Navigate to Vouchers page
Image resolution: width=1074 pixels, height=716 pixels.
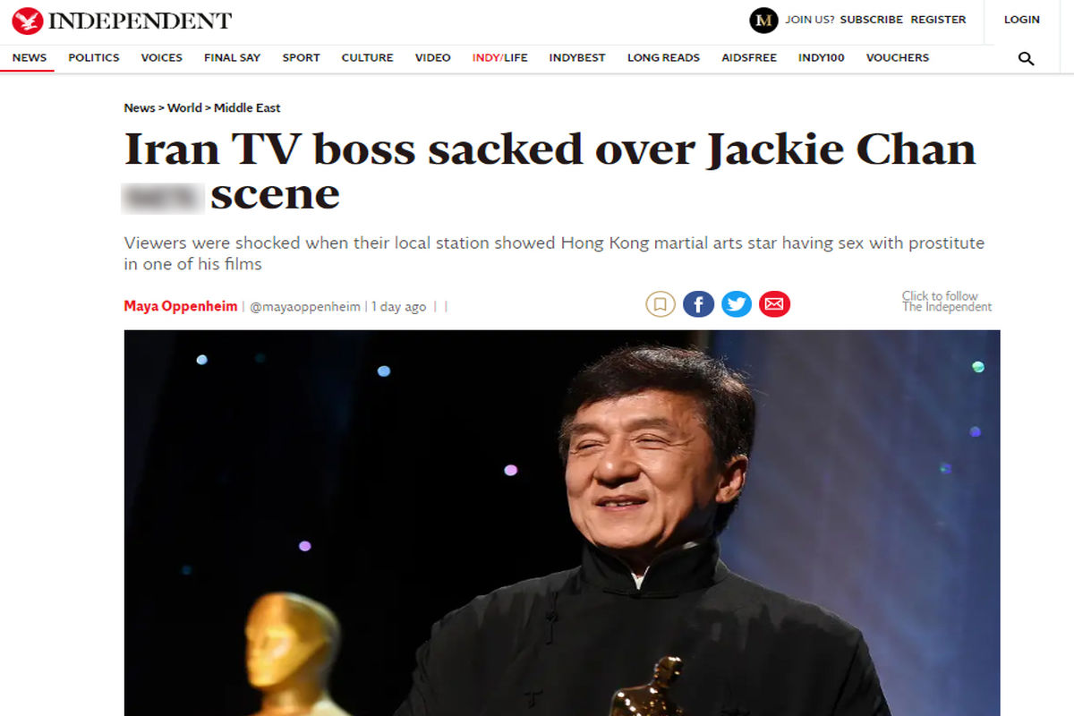pyautogui.click(x=898, y=57)
